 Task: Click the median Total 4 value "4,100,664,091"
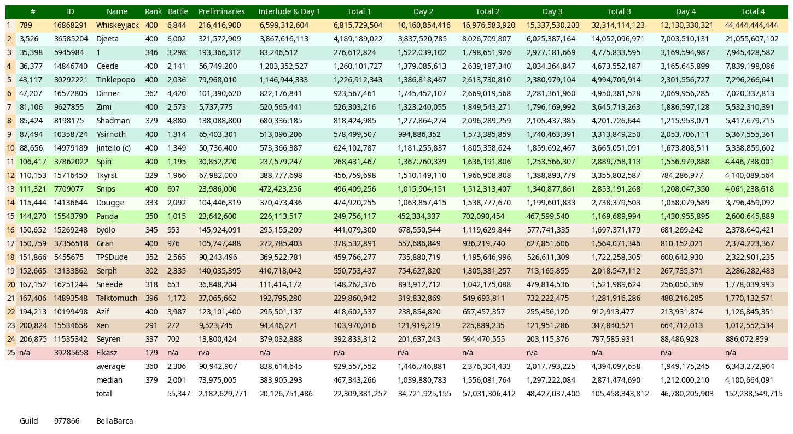tap(750, 380)
